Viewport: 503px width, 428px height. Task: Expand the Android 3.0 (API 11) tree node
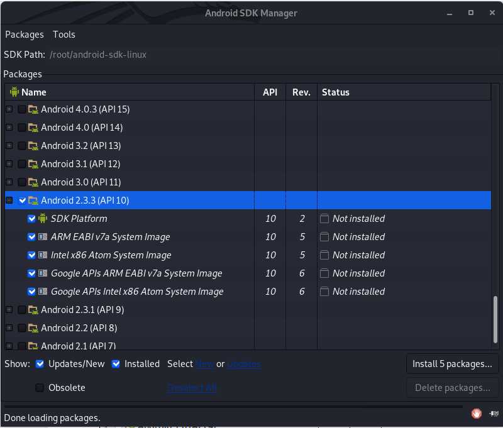(9, 182)
